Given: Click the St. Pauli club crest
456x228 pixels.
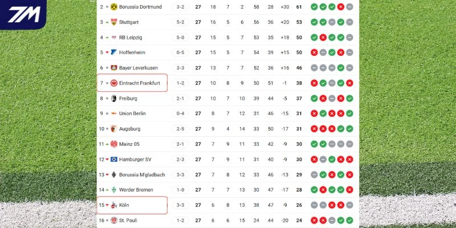Looking at the screenshot, I should click(x=113, y=220).
